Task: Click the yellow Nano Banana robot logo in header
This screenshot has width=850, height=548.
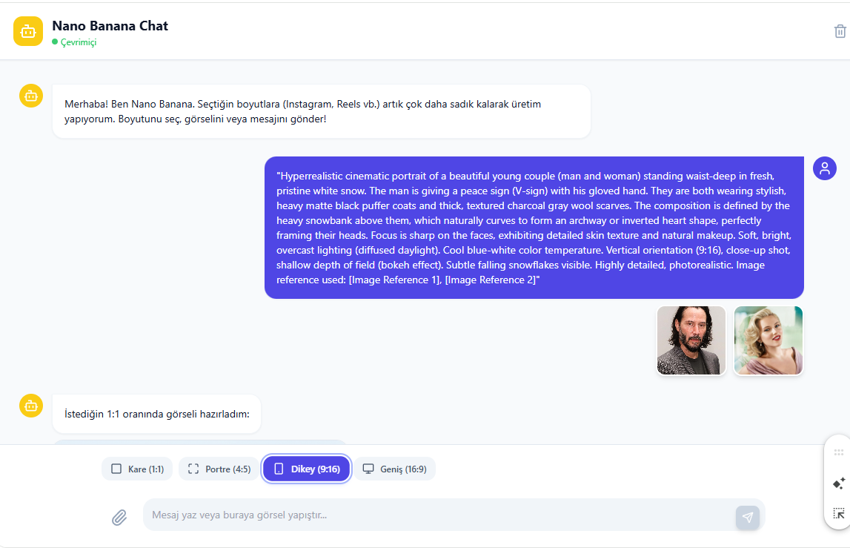Action: pos(28,31)
